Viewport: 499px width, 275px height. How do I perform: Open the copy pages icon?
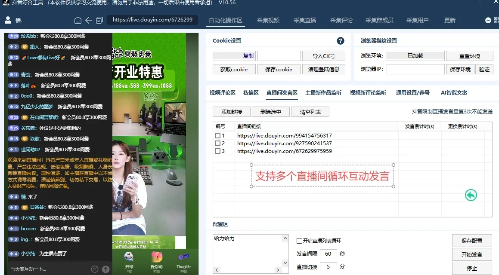(99, 20)
